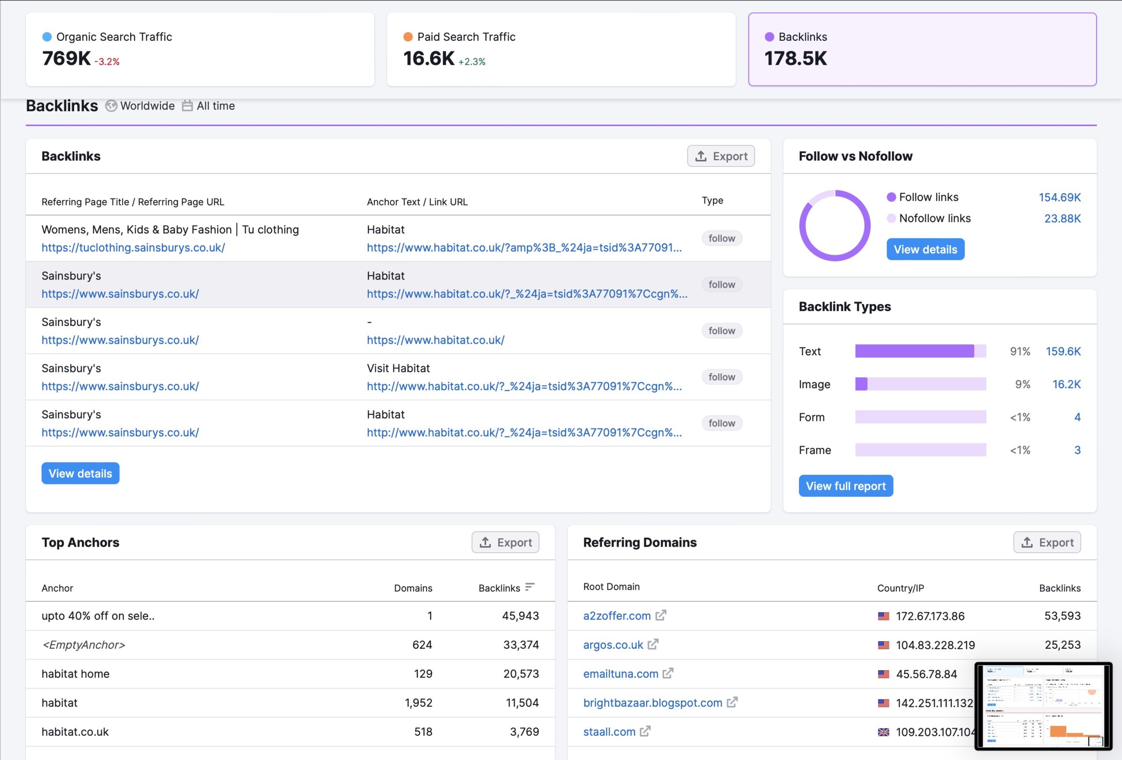The image size is (1122, 760).
Task: Click View details under Backlinks table
Action: tap(80, 474)
